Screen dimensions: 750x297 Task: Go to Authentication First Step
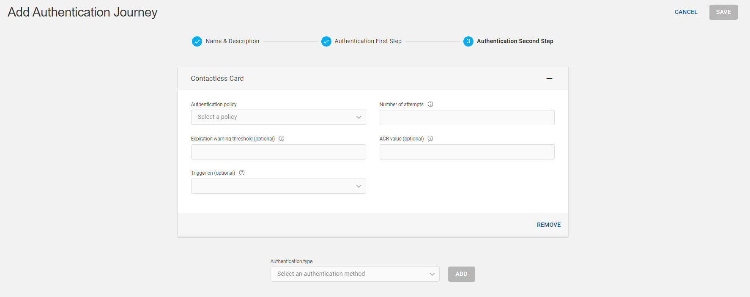[x=368, y=41]
